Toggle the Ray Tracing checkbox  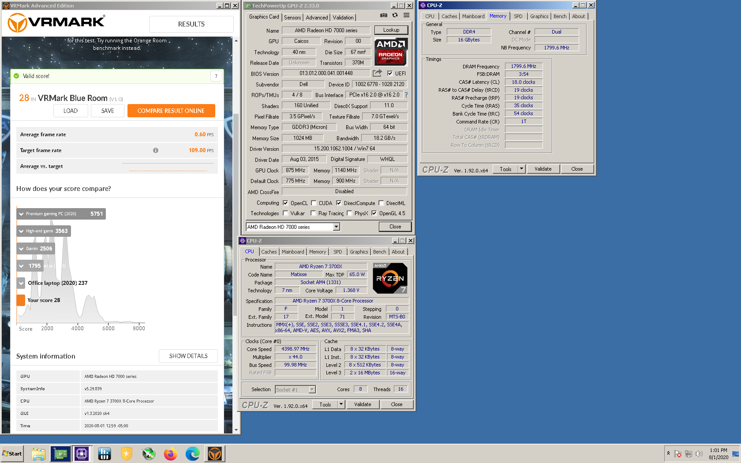pos(313,213)
